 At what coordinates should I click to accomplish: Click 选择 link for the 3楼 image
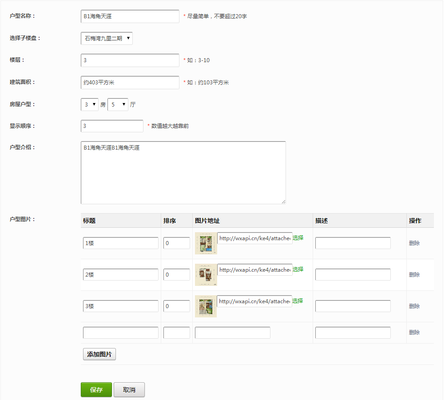(298, 301)
